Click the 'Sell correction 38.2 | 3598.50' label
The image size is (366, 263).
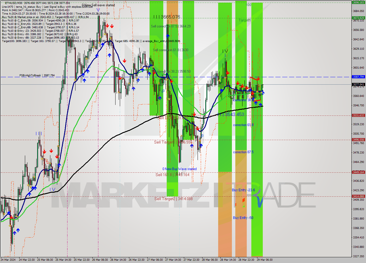[171, 71]
